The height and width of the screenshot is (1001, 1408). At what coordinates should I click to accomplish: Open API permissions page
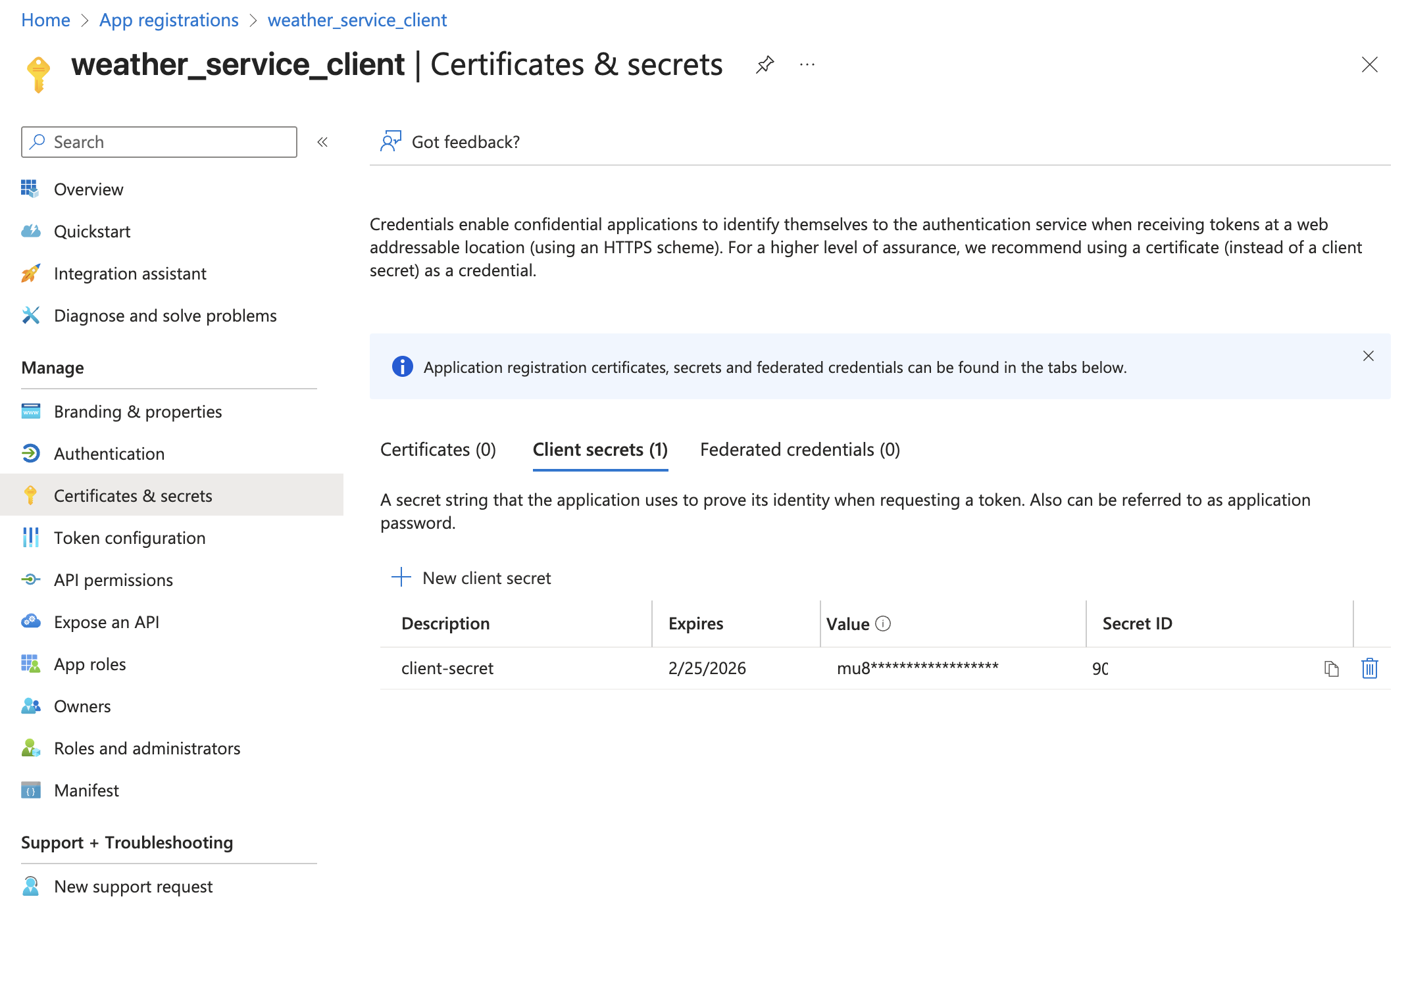coord(113,579)
